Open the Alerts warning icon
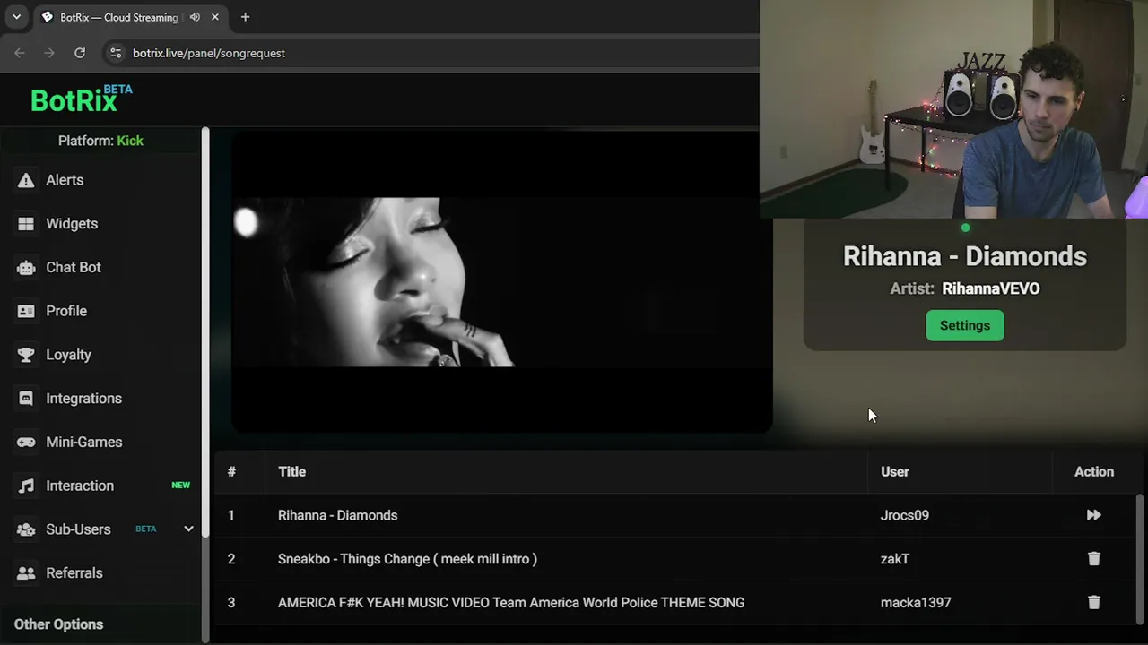Viewport: 1148px width, 645px height. 26,180
